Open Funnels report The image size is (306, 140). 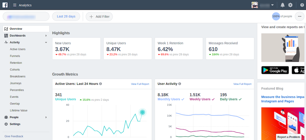[15, 56]
